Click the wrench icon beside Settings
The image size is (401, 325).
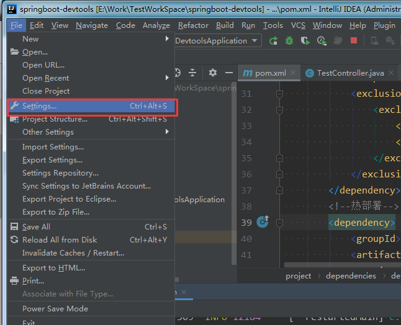(14, 106)
